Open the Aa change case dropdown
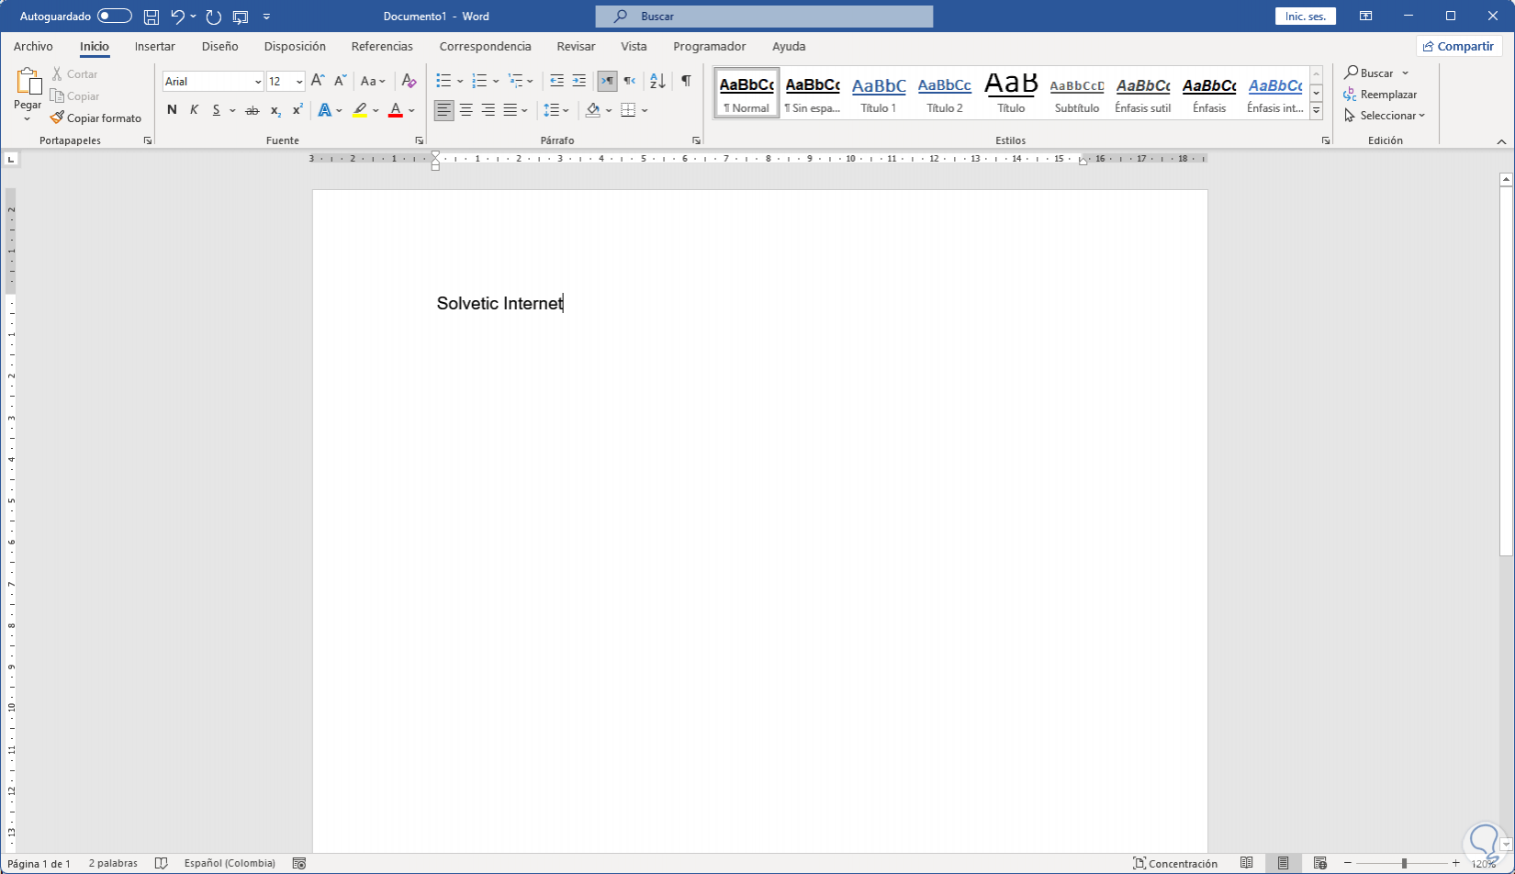This screenshot has height=874, width=1515. [x=373, y=81]
